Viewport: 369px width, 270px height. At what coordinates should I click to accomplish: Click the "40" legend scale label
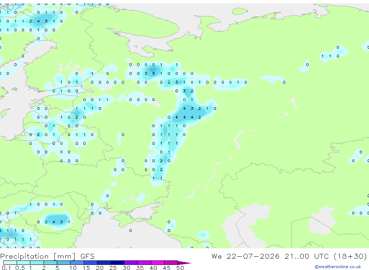click(153, 268)
